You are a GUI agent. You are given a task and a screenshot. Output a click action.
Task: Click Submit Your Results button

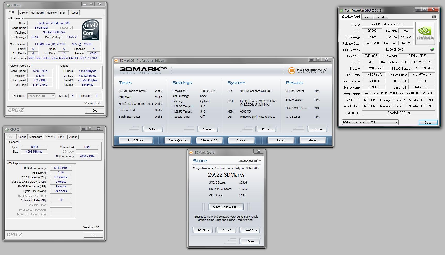tap(227, 207)
